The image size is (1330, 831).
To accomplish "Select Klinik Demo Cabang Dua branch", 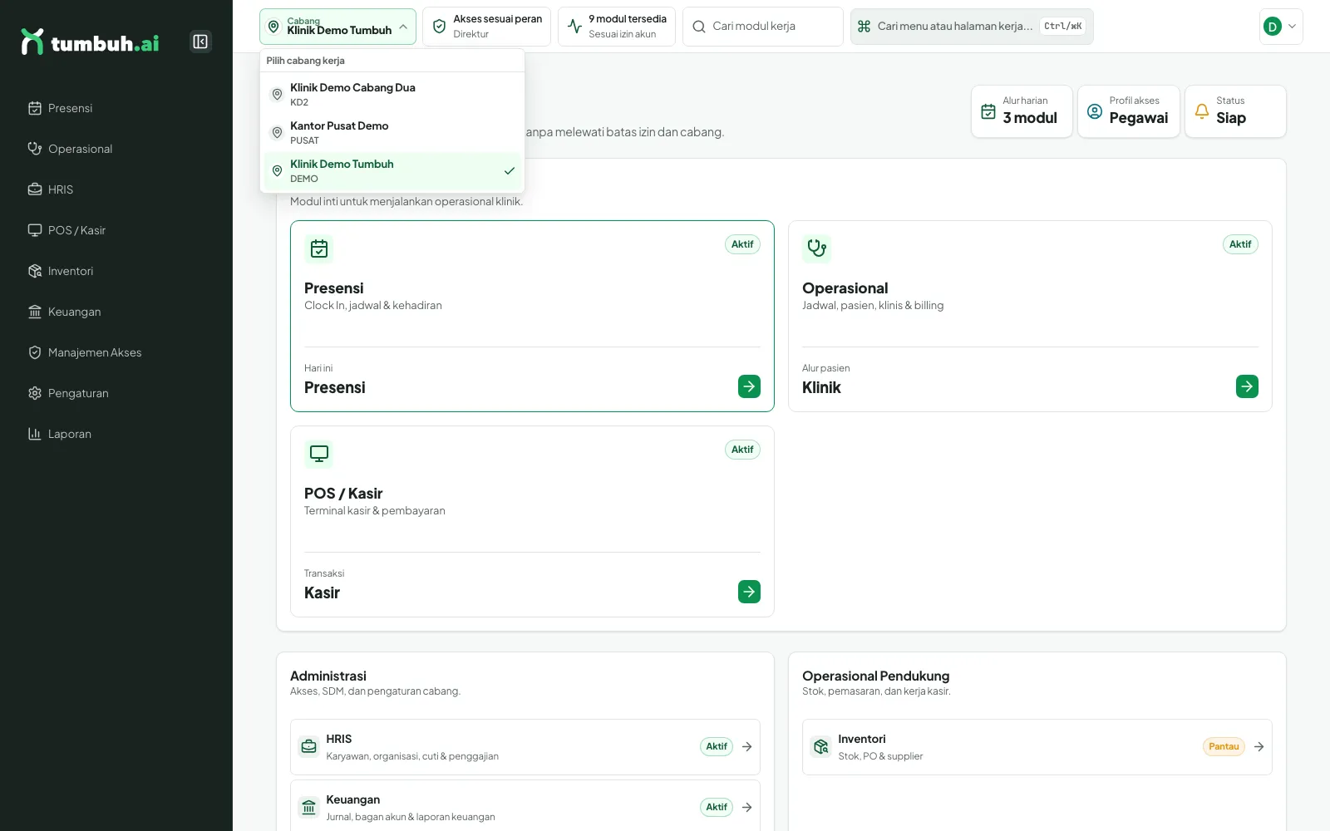I will (x=392, y=95).
